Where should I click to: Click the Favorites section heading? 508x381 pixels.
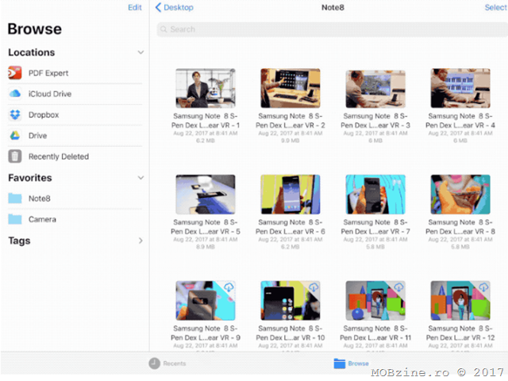coord(30,178)
